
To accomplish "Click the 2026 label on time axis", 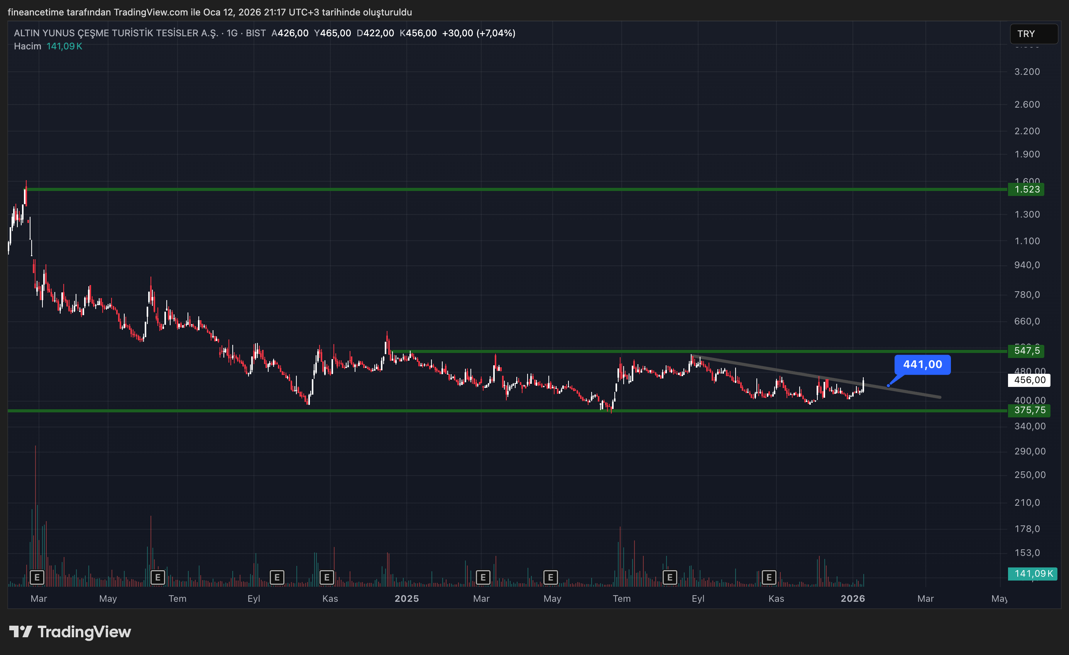I will point(852,599).
